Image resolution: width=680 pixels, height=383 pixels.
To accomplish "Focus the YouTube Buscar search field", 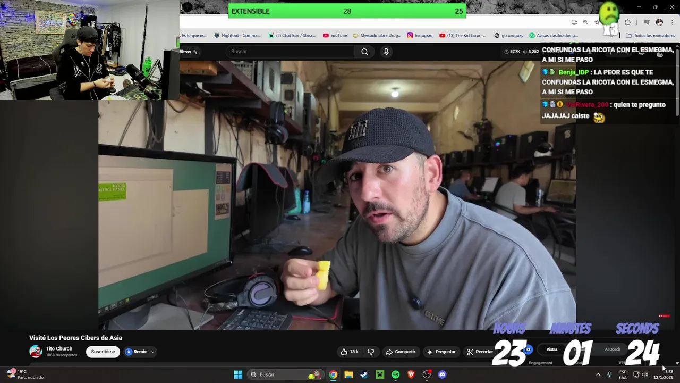I will click(291, 52).
